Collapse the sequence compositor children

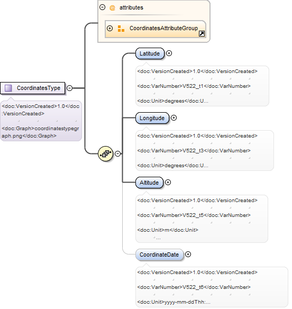(x=117, y=154)
